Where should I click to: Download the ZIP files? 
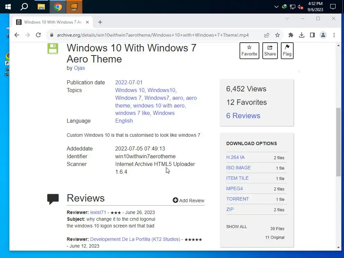(230, 209)
